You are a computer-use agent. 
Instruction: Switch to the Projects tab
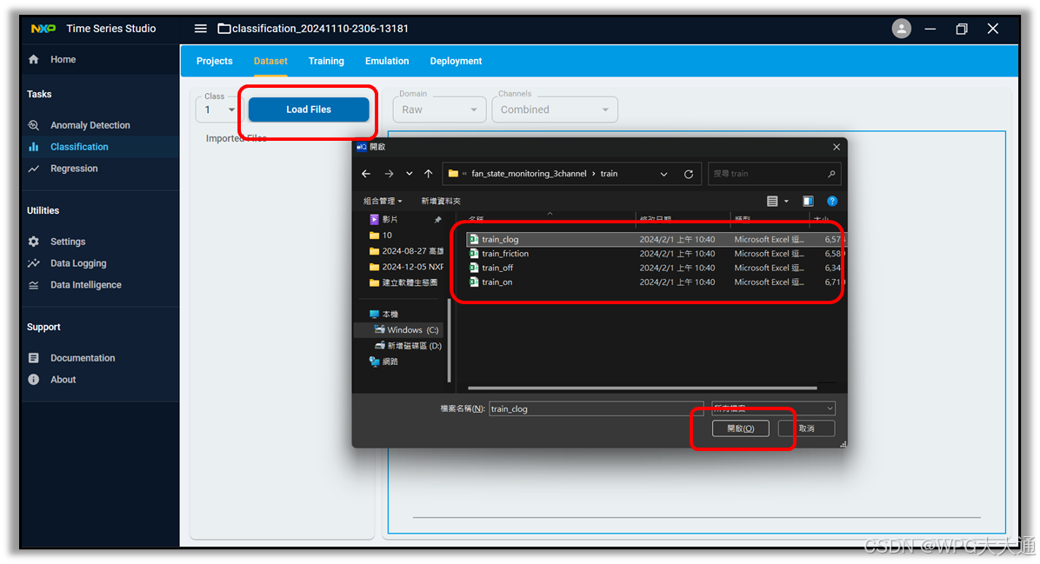pos(214,61)
